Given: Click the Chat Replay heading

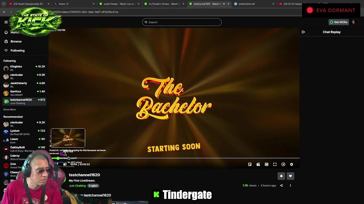Looking at the screenshot, I should (x=332, y=32).
